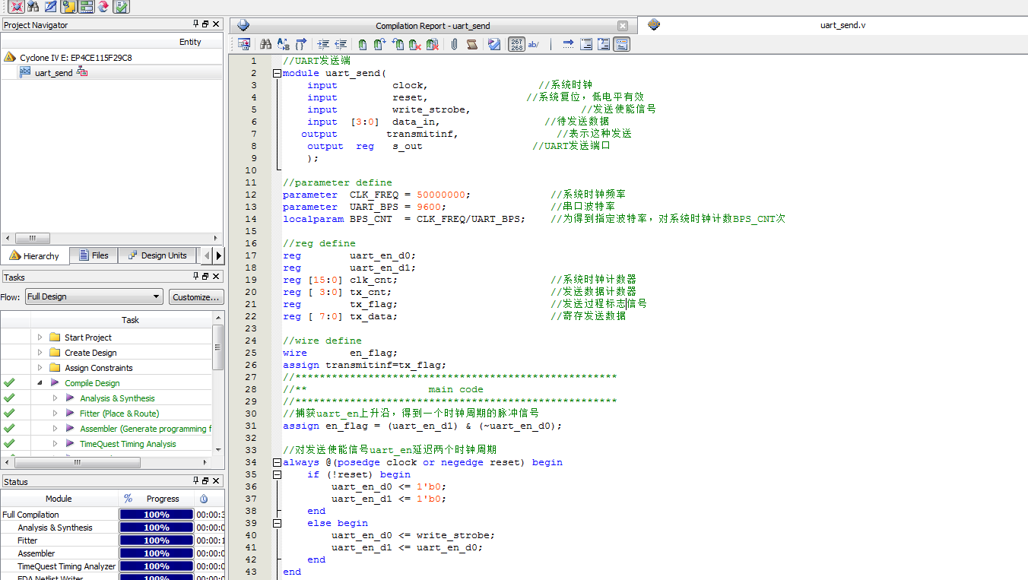Image resolution: width=1028 pixels, height=580 pixels.
Task: Click the toggle bookmark icon
Action: pyautogui.click(x=363, y=45)
